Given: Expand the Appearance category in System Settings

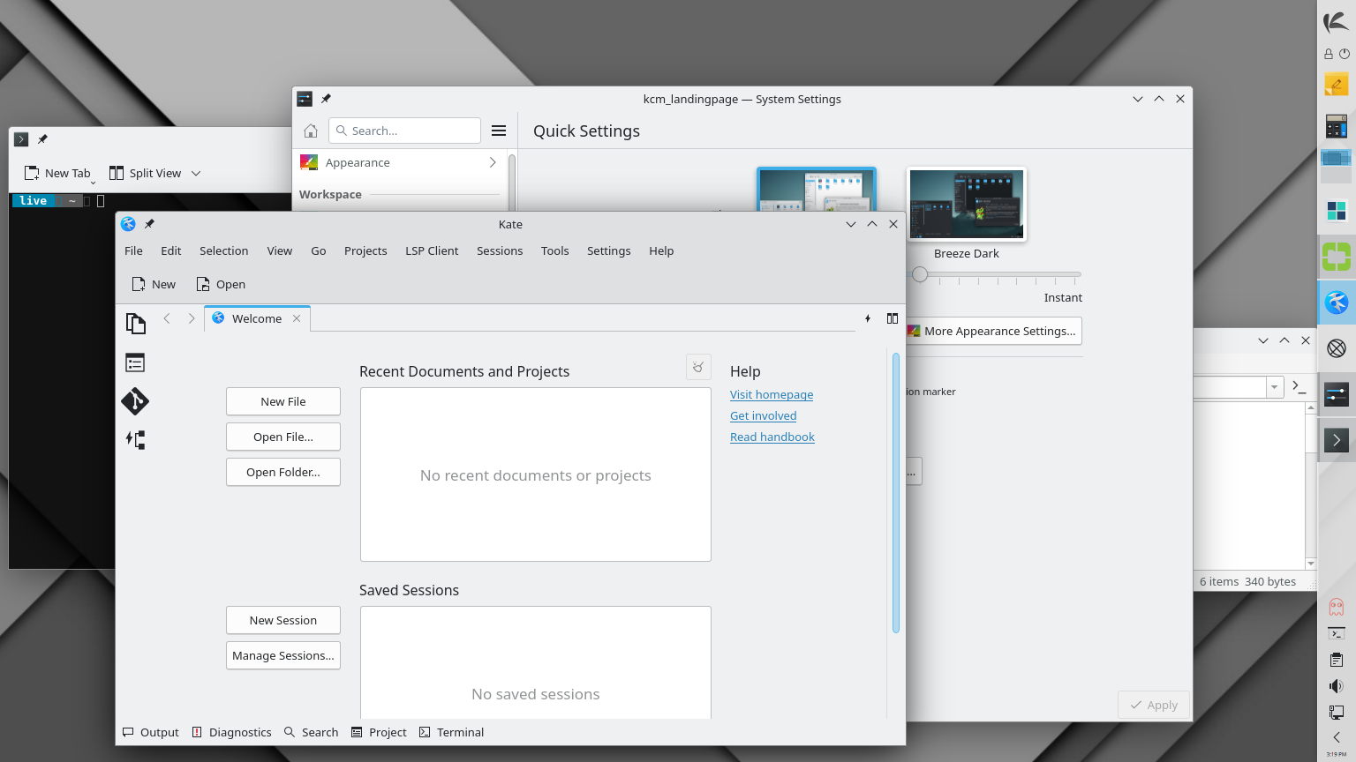Looking at the screenshot, I should 400,162.
